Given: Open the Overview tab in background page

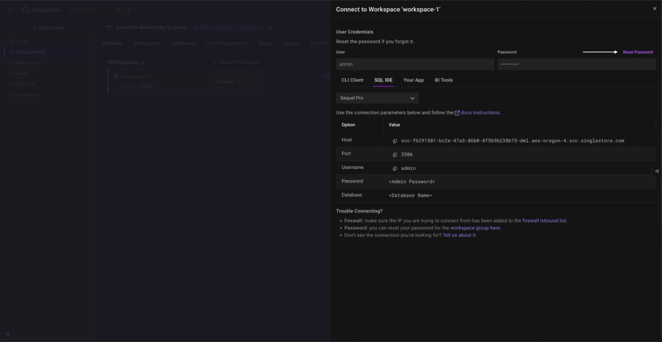Looking at the screenshot, I should 112,43.
